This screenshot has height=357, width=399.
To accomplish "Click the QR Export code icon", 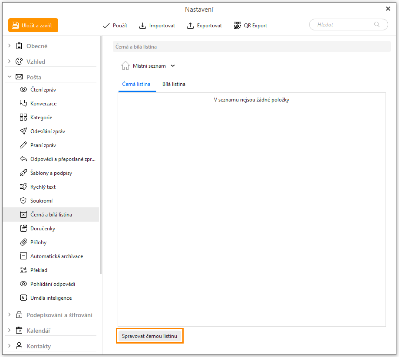I will (237, 25).
